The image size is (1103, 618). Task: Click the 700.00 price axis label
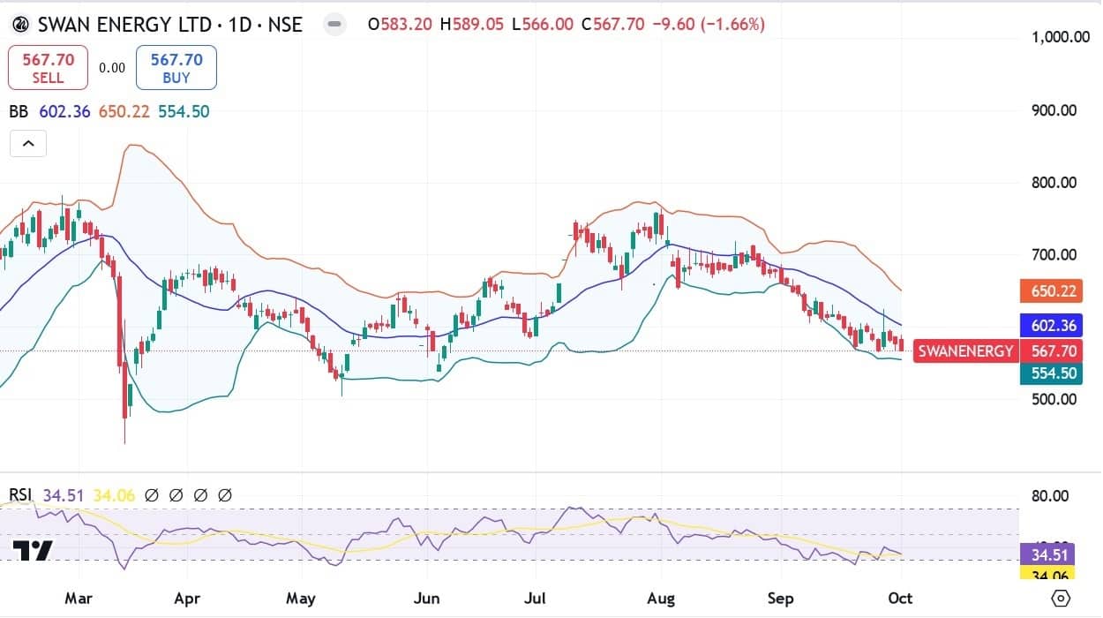pos(1054,255)
